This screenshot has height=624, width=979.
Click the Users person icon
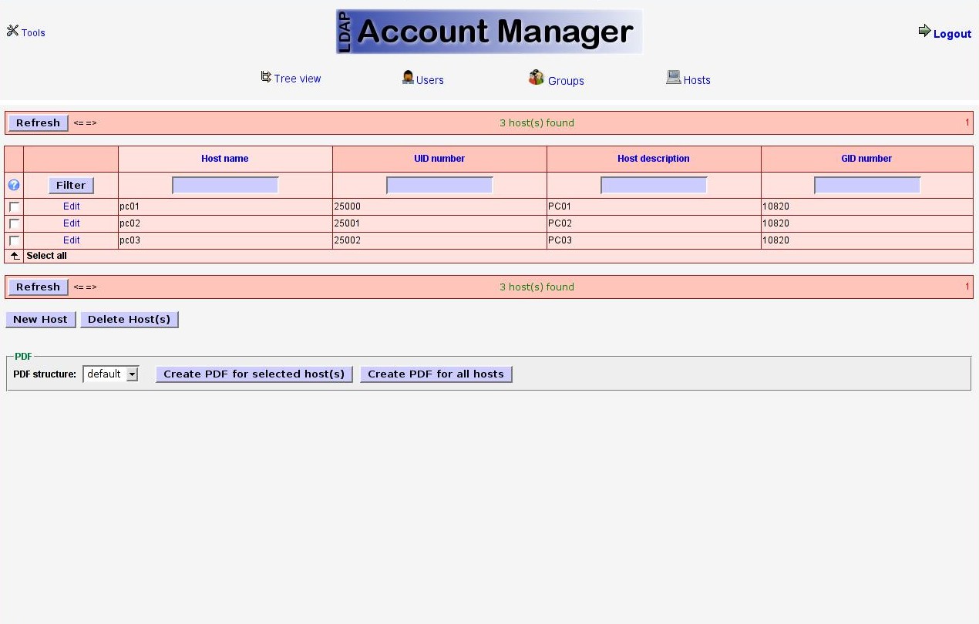[x=408, y=77]
